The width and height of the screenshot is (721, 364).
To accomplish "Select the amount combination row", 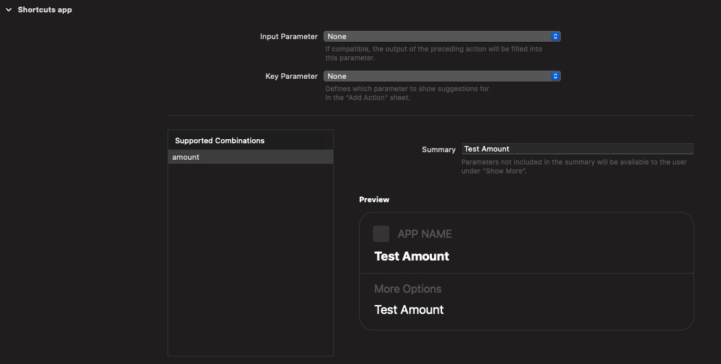I will click(251, 157).
